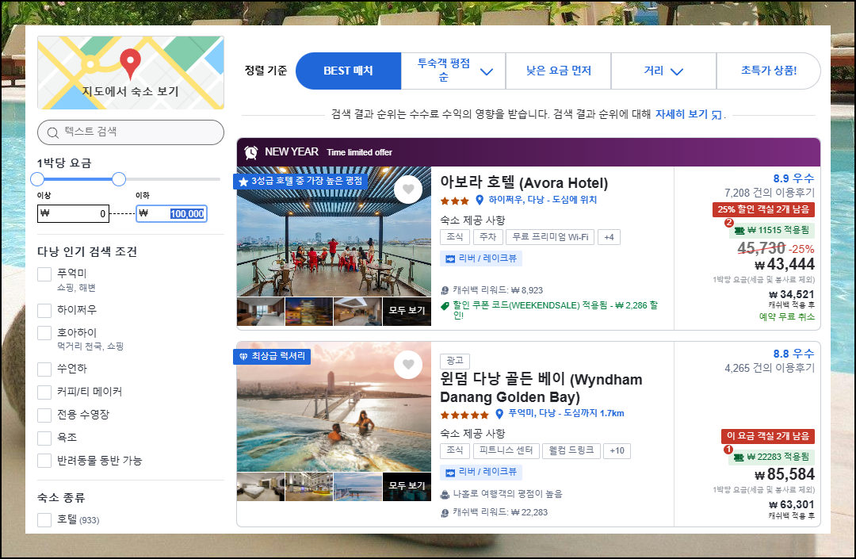Click coupon icon next to ₩ 22283 적용됨

pyautogui.click(x=739, y=458)
